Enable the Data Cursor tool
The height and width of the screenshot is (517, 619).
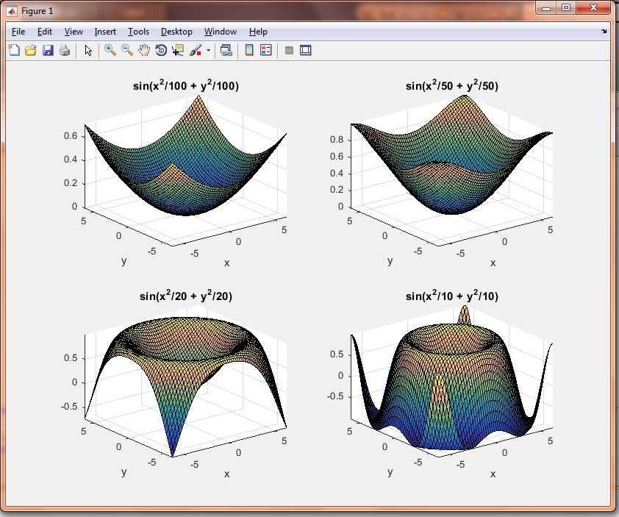point(178,50)
